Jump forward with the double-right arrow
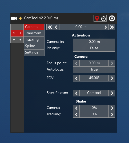129x143 pixels. (x=112, y=27)
